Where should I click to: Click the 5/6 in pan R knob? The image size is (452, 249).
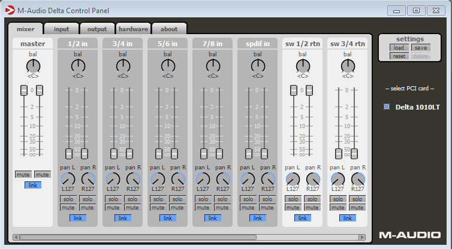[178, 179]
